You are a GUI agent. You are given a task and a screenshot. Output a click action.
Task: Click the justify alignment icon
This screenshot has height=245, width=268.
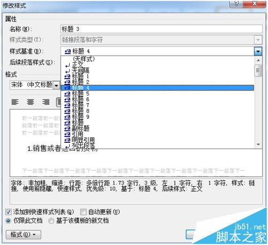coord(58,102)
